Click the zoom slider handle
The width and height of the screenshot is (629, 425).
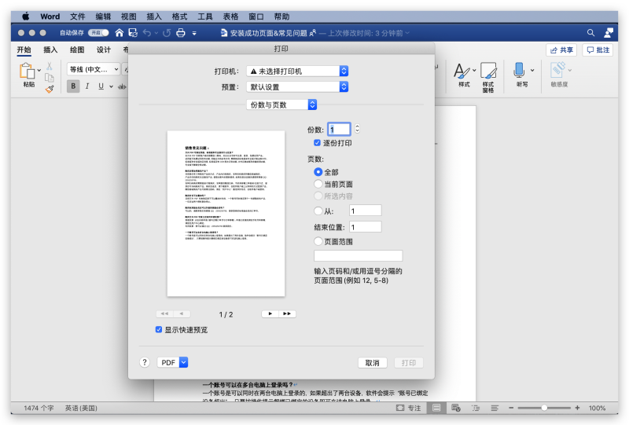point(544,408)
